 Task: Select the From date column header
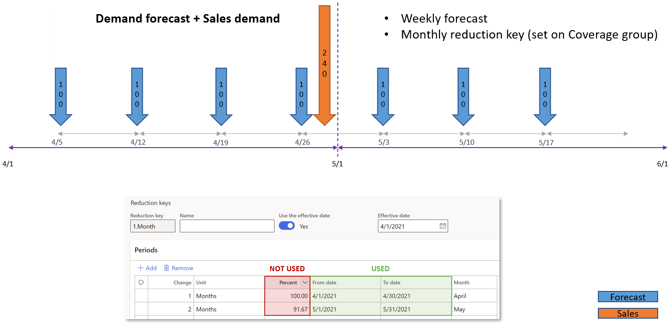pos(345,282)
